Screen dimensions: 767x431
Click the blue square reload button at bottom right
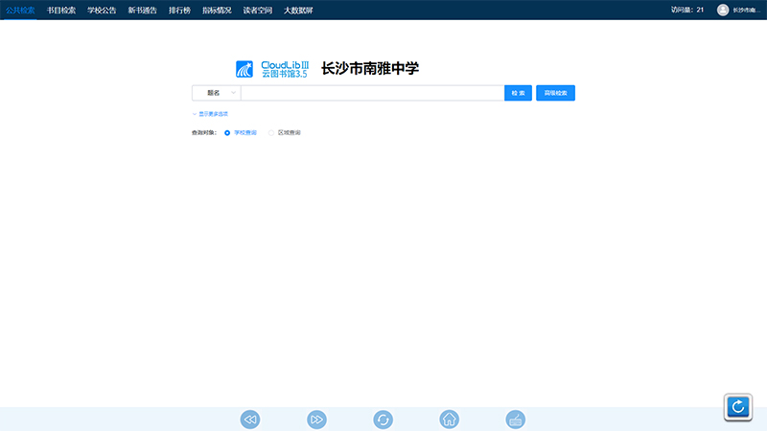[737, 407]
